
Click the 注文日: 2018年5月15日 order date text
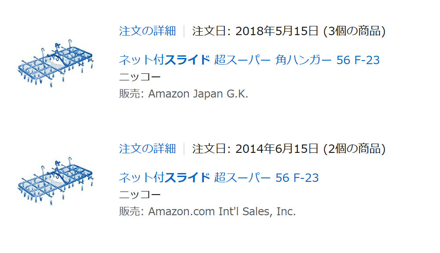(x=256, y=31)
